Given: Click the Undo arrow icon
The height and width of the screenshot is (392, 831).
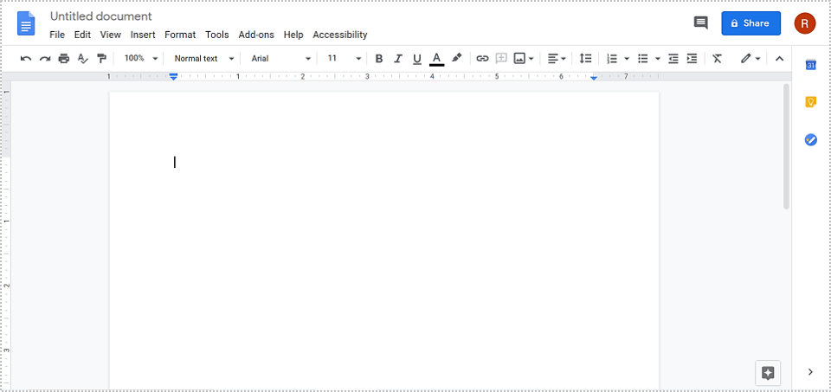Looking at the screenshot, I should point(26,59).
